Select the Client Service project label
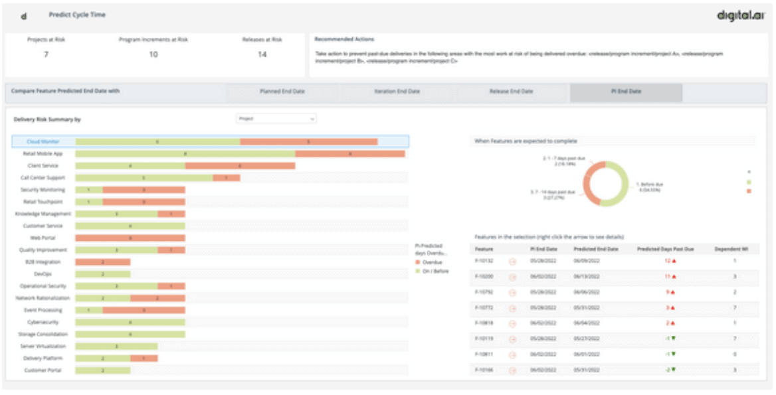 (x=43, y=165)
